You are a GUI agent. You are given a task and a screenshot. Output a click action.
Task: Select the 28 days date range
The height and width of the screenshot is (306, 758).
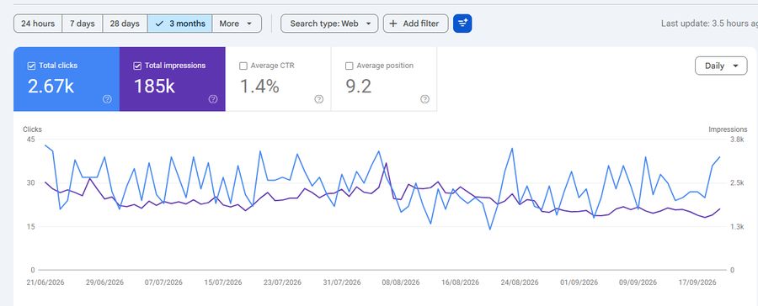(125, 24)
